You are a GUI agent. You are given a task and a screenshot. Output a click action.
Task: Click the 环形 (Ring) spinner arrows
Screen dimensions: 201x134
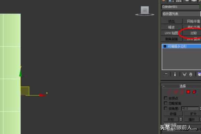tap(181, 120)
